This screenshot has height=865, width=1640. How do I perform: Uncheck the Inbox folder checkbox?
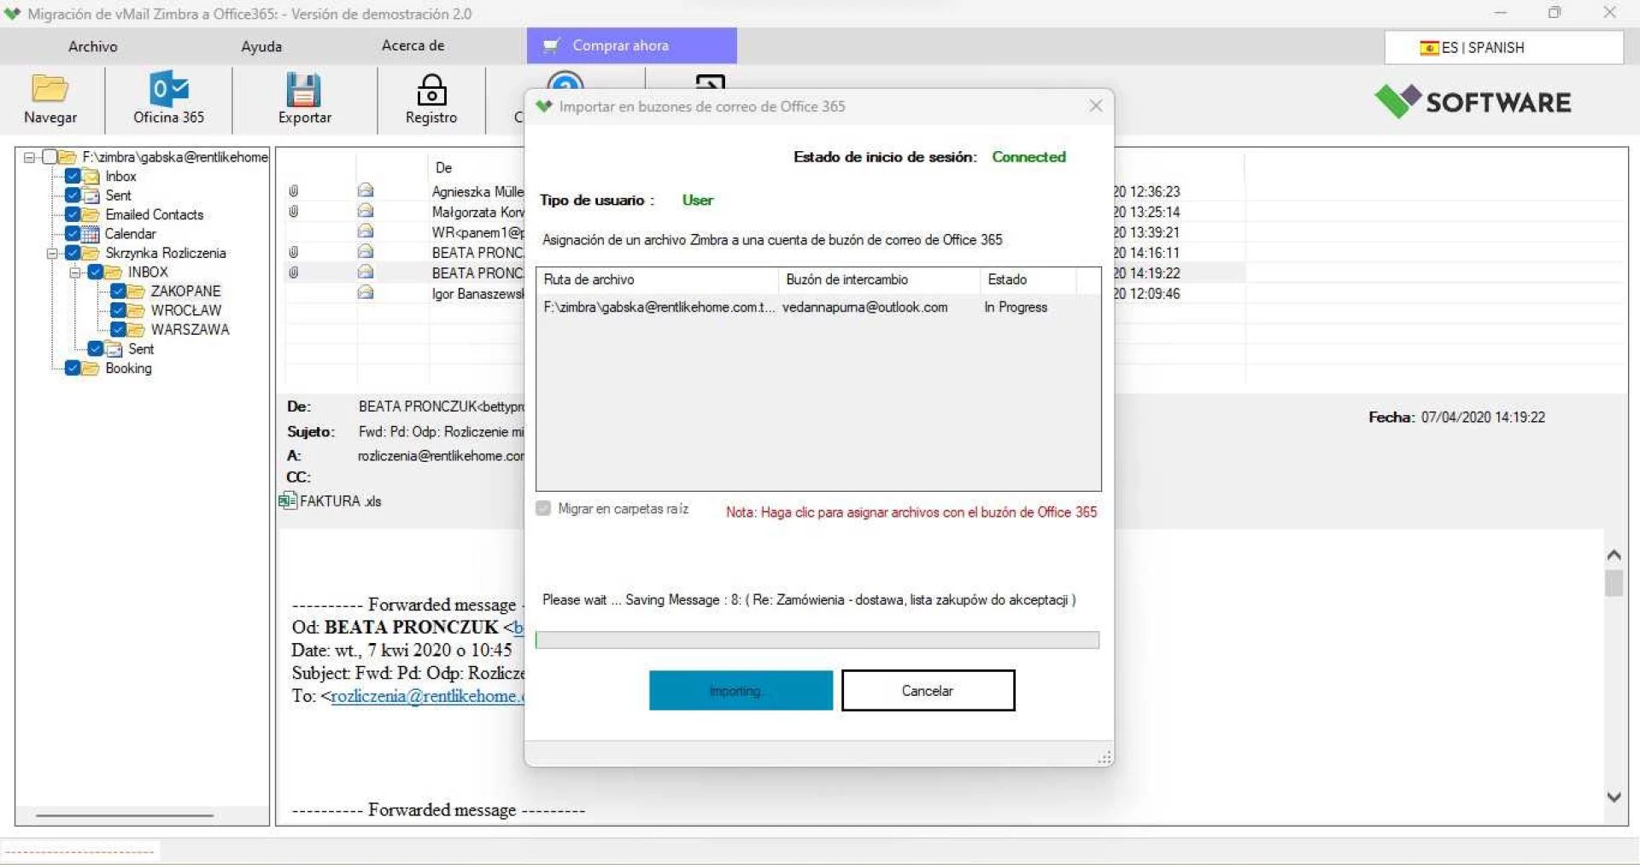(73, 176)
